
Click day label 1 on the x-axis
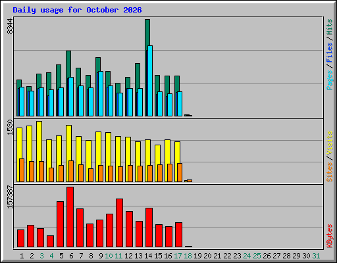coord(22,256)
